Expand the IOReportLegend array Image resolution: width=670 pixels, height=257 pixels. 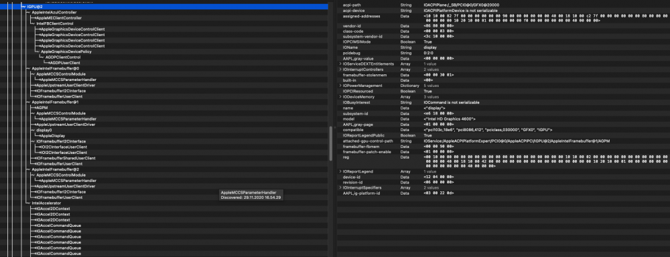point(340,171)
